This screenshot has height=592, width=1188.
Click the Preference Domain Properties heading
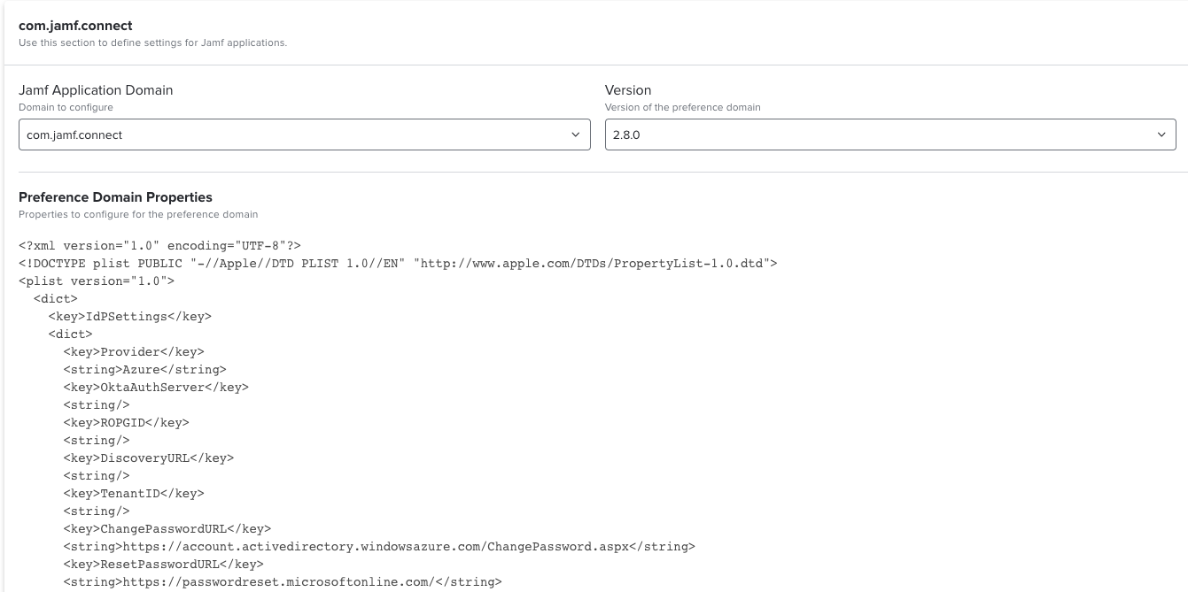[x=115, y=197]
